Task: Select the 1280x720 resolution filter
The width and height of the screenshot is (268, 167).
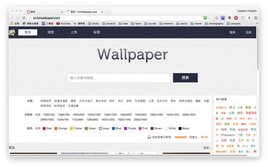Action: pyautogui.click(x=49, y=115)
